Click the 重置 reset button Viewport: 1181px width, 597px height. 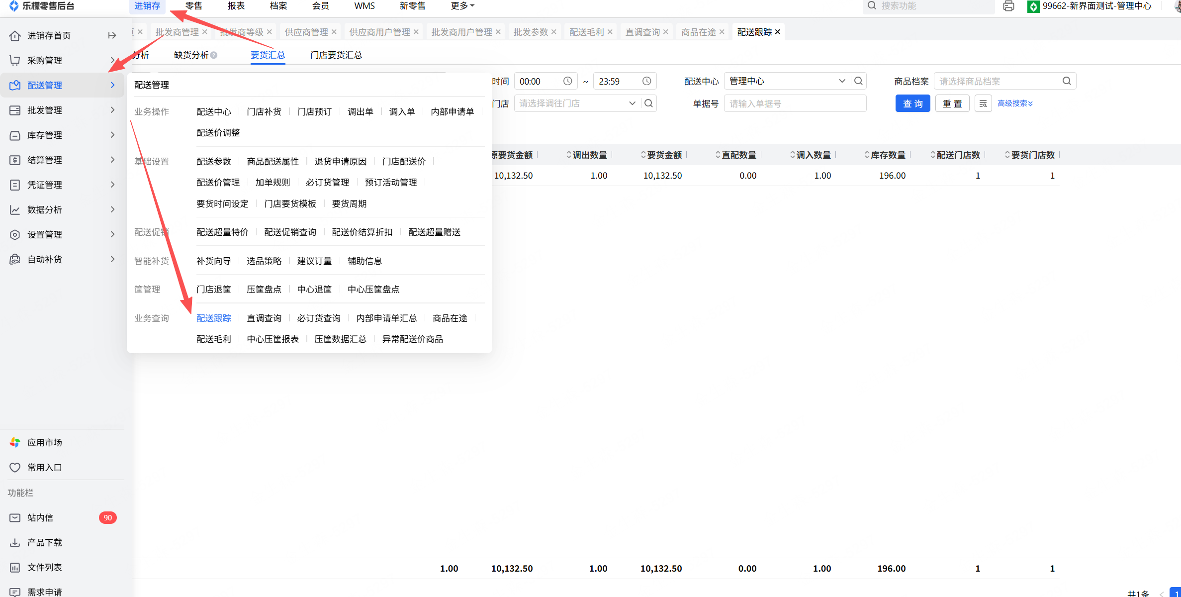[x=952, y=103]
